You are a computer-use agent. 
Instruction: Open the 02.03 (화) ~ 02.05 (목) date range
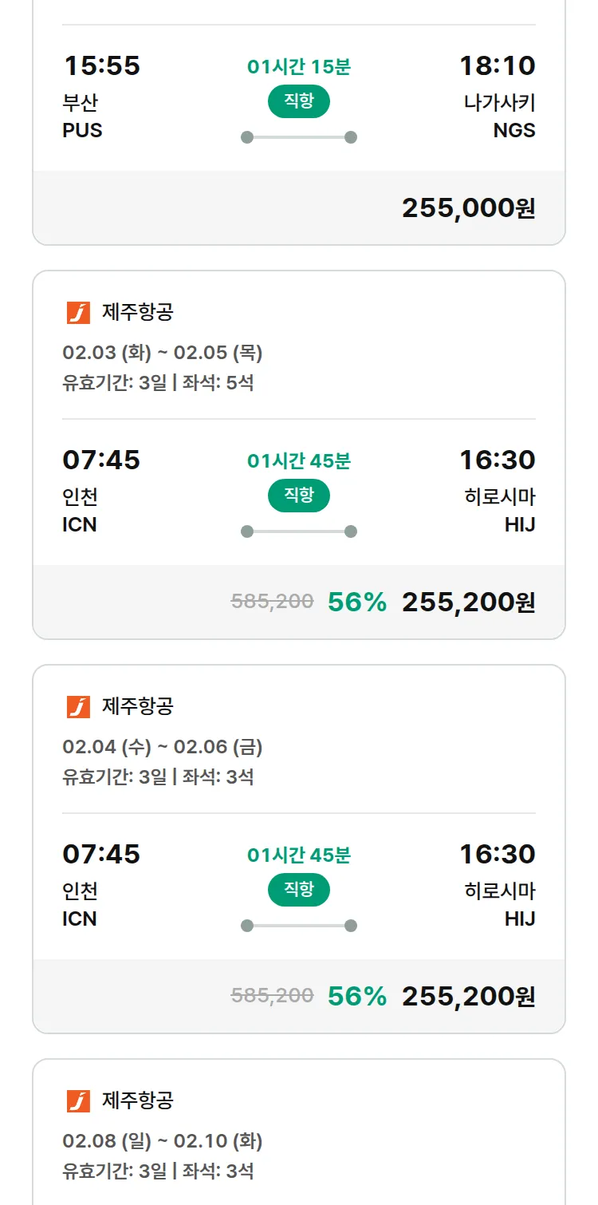click(163, 353)
